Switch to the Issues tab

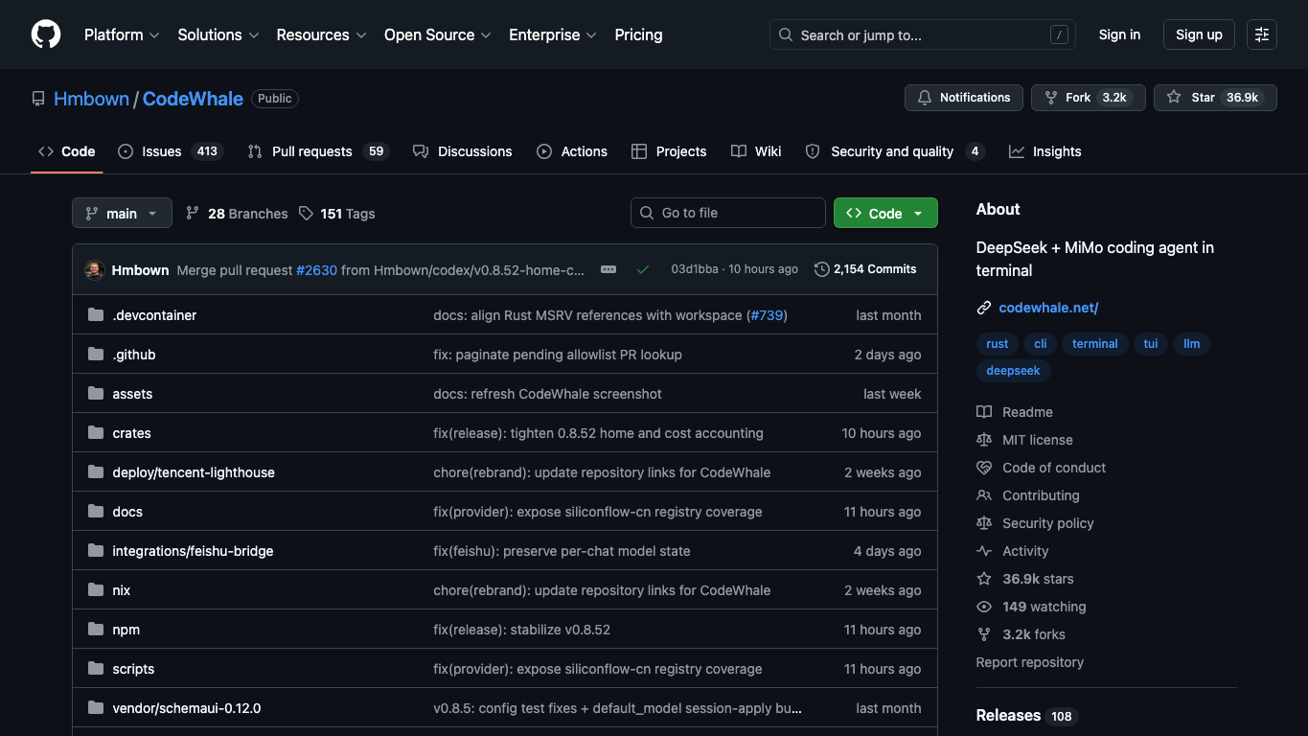pyautogui.click(x=170, y=151)
